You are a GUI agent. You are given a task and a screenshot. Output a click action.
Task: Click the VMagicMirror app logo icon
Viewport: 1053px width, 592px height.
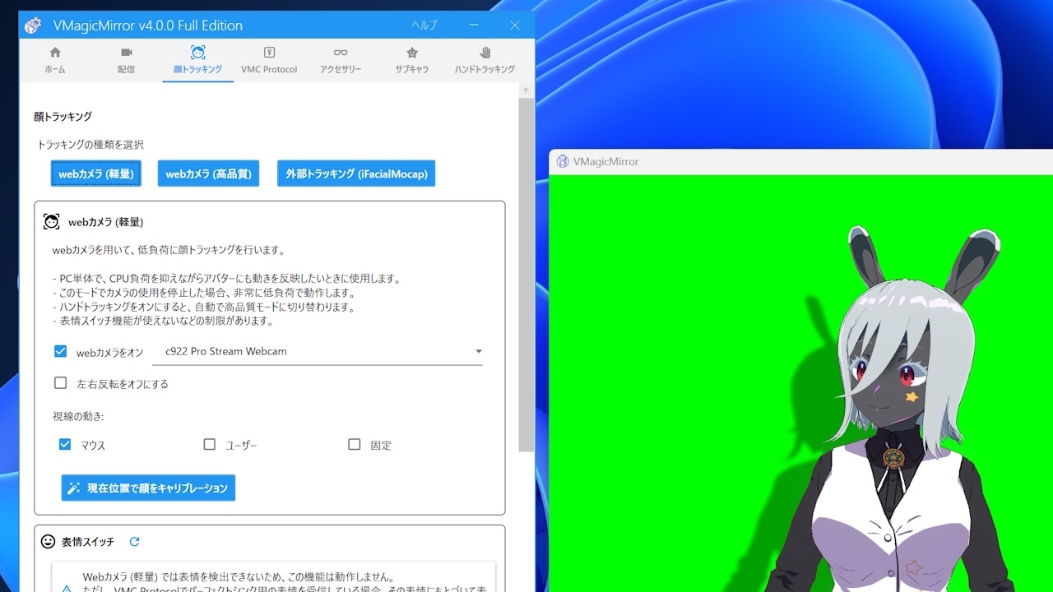tap(33, 25)
